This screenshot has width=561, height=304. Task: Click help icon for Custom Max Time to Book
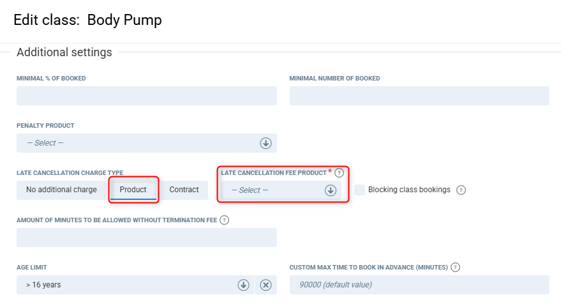tap(455, 268)
